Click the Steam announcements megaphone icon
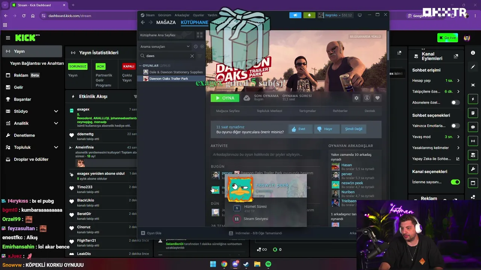Viewport: 481px width, 270px height. coord(295,15)
